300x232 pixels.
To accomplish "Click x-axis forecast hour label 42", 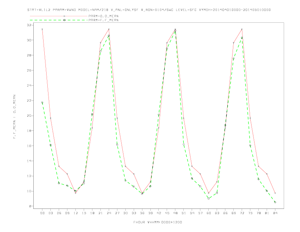I will point(159,213).
